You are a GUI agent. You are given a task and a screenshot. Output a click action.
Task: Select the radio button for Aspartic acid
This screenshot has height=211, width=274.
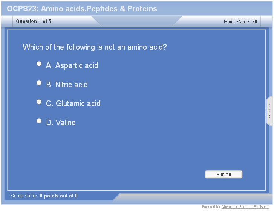(39, 64)
